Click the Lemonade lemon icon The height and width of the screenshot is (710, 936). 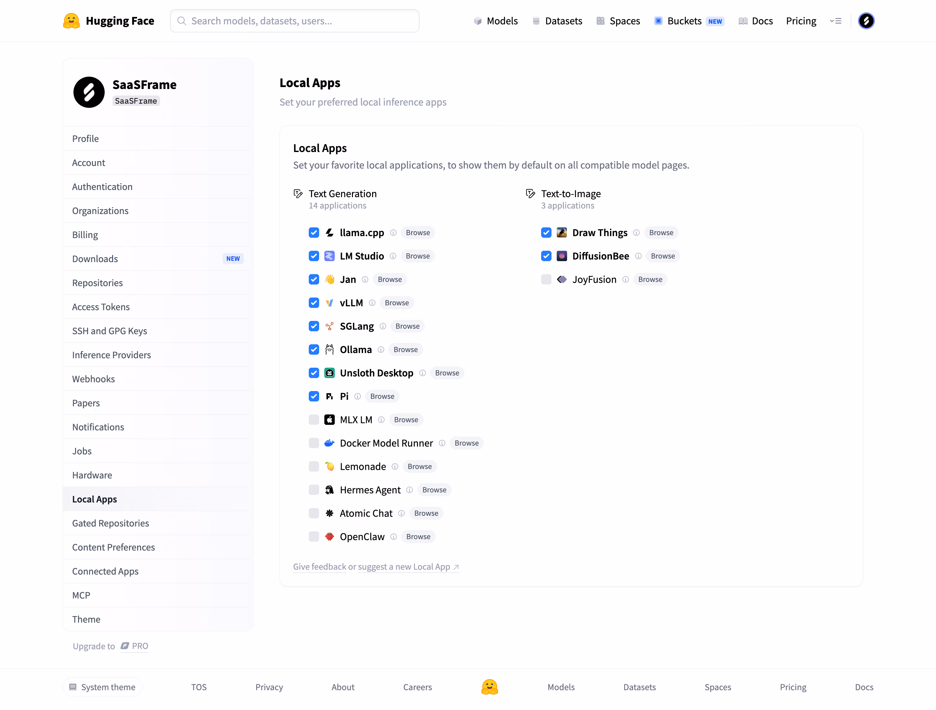[329, 466]
